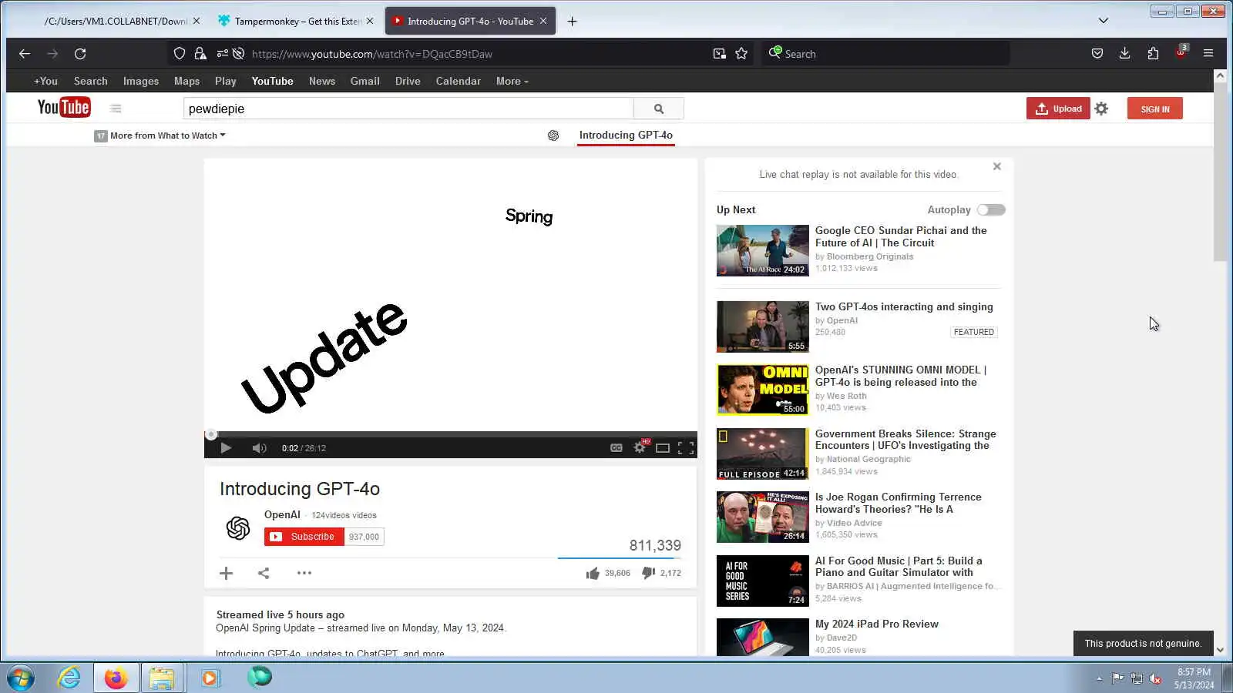Close the live chat replay notice

[x=997, y=166]
